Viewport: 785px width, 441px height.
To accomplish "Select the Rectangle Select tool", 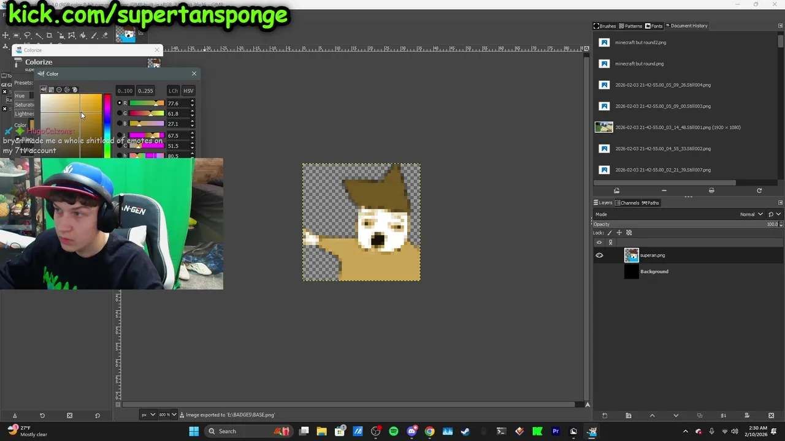I will pos(16,36).
